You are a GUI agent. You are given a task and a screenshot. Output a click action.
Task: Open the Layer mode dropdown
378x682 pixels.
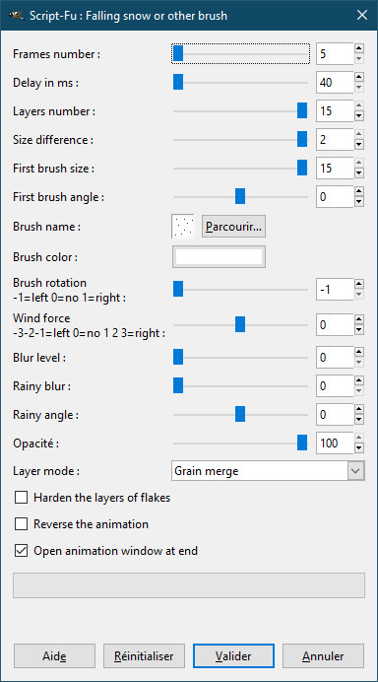coord(268,471)
